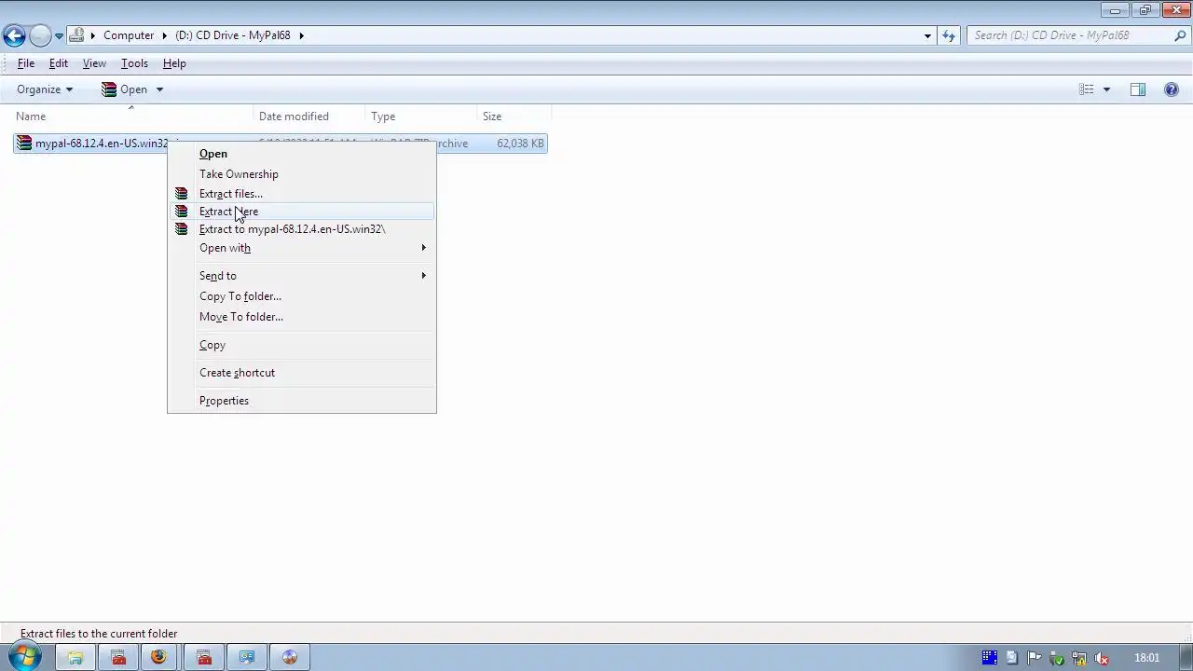Launch Firefox from the taskbar
The height and width of the screenshot is (671, 1193).
(x=159, y=657)
